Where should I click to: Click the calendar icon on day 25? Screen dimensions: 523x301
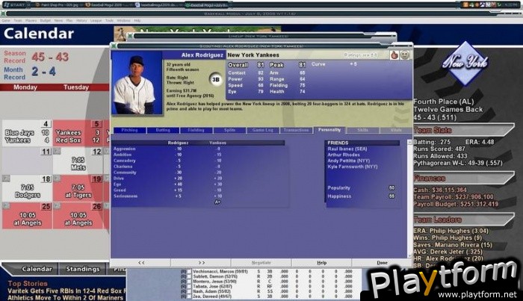[6, 205]
